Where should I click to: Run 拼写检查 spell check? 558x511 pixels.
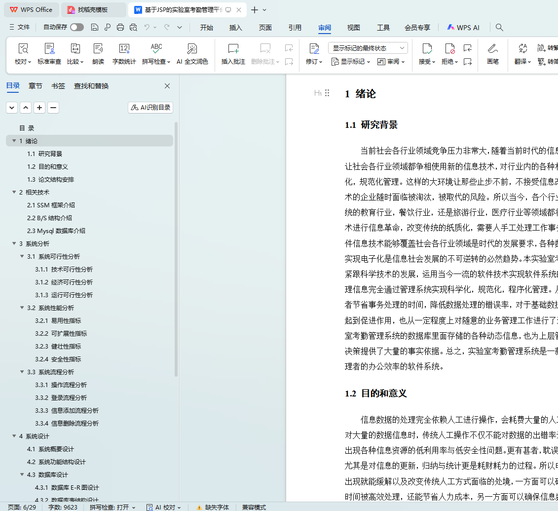pos(156,54)
